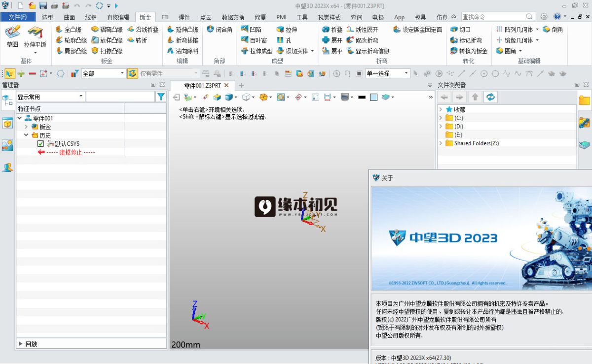Screen dimensions: 592x364
Task: Go up one folder in file browser
Action: click(x=475, y=97)
